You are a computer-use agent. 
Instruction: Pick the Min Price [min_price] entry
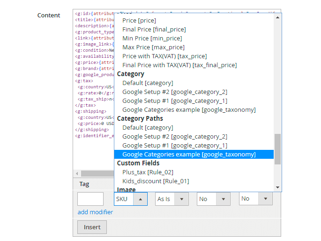tap(152, 38)
